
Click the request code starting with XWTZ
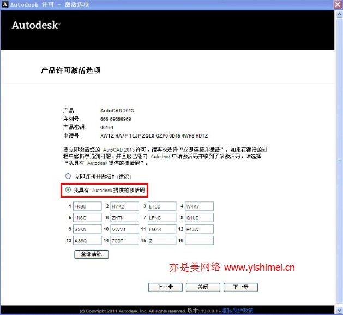tap(154, 136)
